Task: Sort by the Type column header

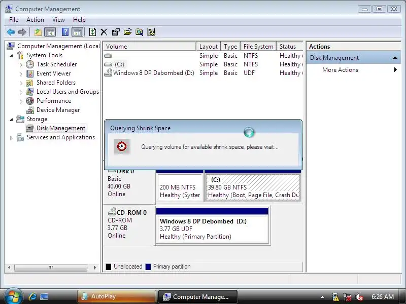Action: pyautogui.click(x=230, y=47)
